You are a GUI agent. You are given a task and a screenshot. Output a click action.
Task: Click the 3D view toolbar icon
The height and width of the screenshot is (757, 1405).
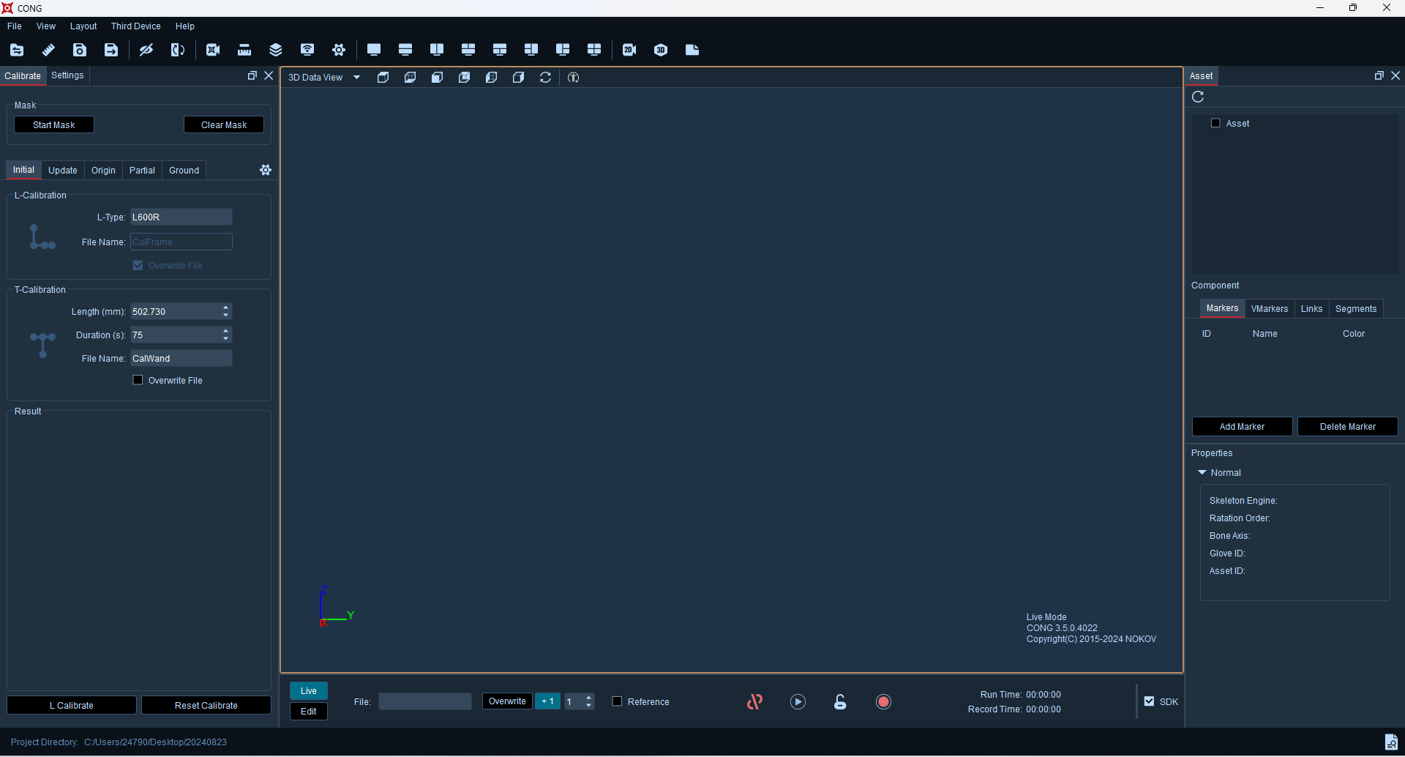(x=661, y=50)
